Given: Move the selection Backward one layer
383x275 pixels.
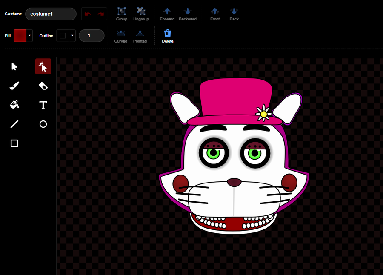Looking at the screenshot, I should (188, 14).
